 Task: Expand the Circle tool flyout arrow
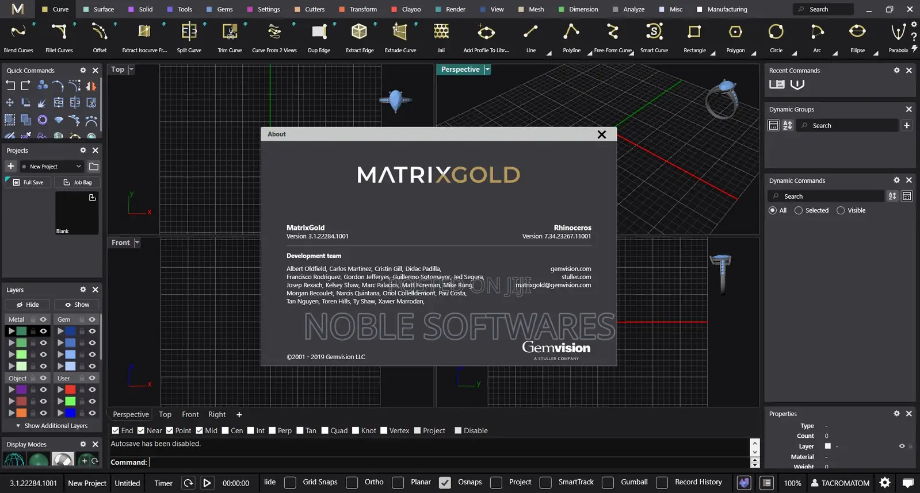coord(795,53)
